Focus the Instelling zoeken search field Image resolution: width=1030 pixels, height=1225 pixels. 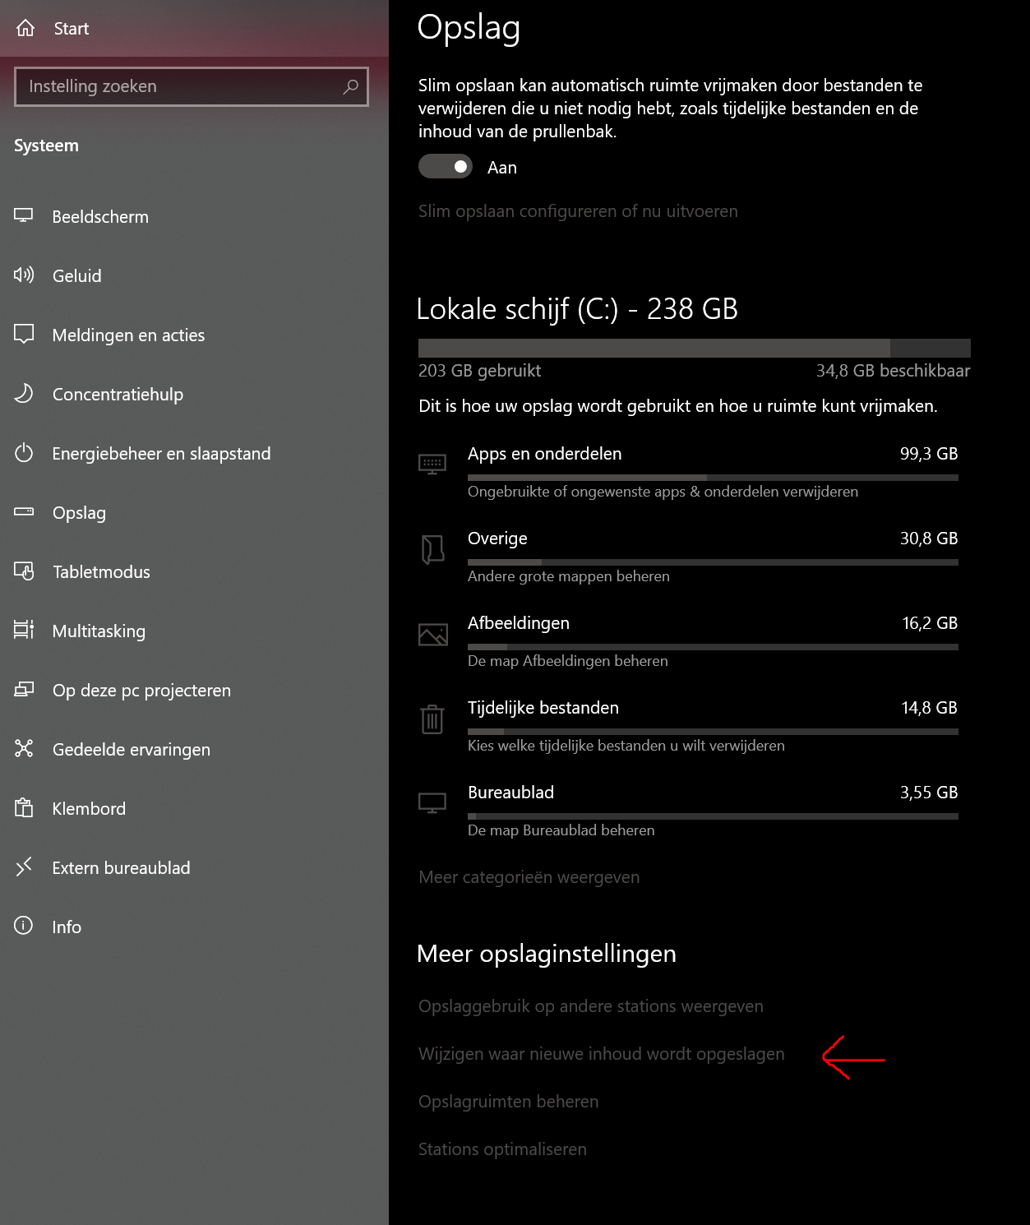point(191,86)
